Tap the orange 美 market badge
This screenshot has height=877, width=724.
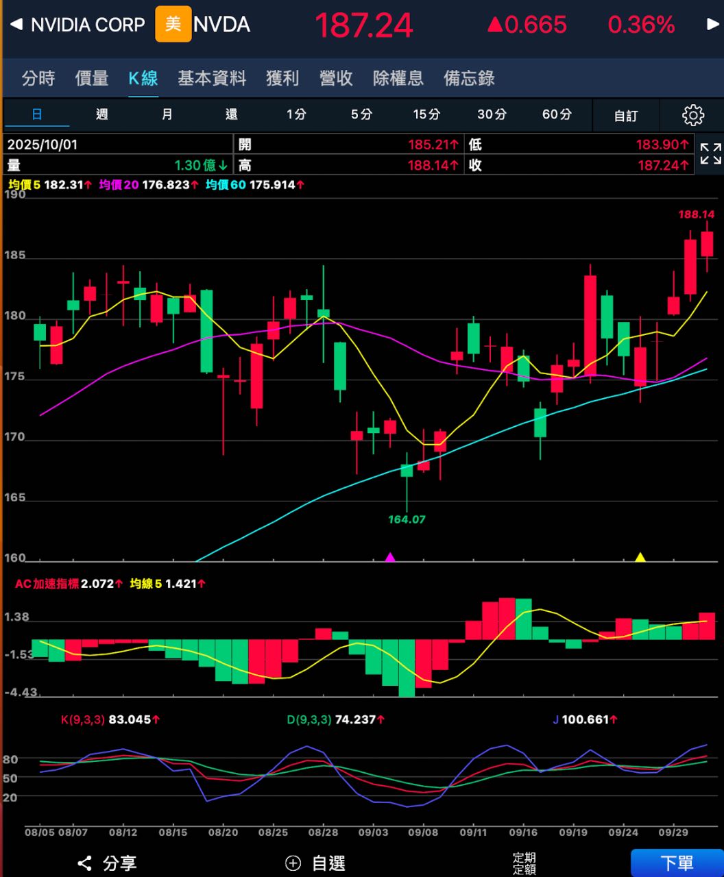tap(173, 25)
